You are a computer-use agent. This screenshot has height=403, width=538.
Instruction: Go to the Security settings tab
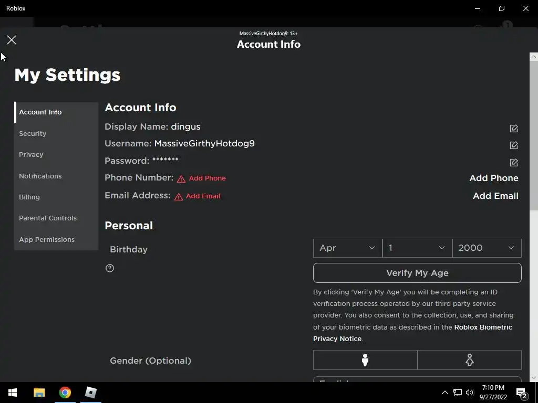[56, 133]
